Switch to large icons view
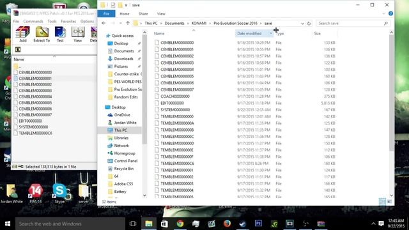Image resolution: width=409 pixels, height=230 pixels. click(x=389, y=202)
